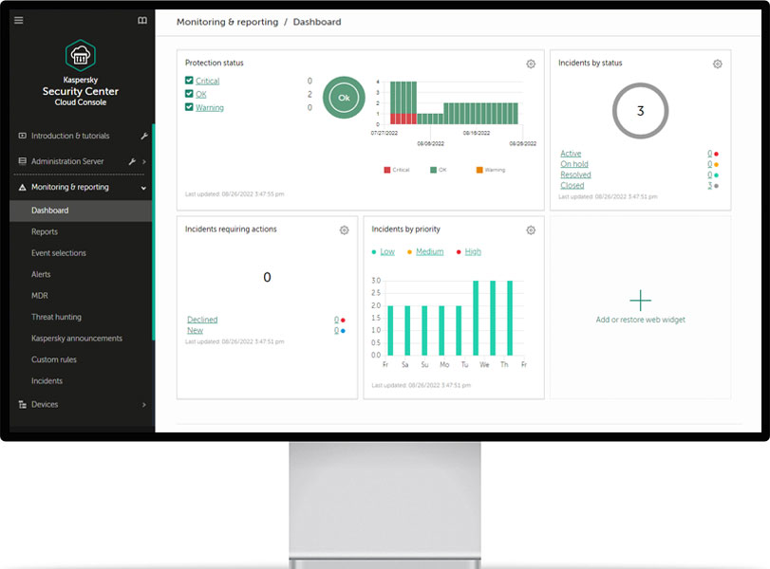The image size is (770, 569).
Task: Open the Resolved incidents link
Action: point(575,174)
